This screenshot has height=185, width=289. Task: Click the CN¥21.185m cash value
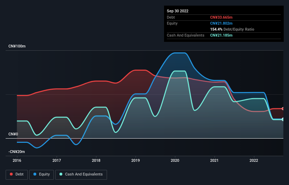pyautogui.click(x=221, y=35)
